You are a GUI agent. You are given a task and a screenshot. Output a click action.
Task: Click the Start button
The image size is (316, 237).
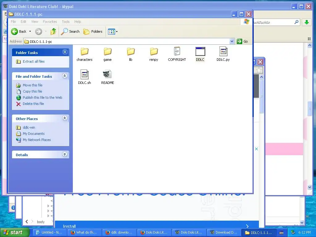15,233
